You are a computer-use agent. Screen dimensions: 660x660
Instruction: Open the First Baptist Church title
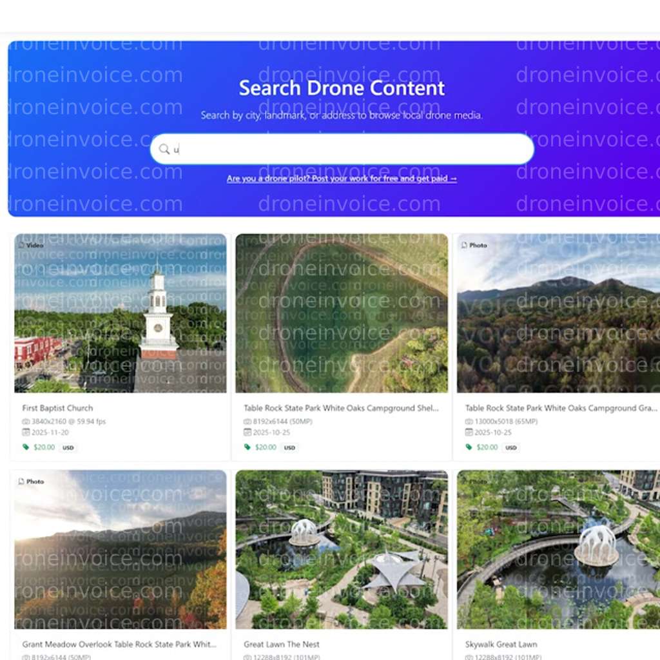tap(57, 408)
